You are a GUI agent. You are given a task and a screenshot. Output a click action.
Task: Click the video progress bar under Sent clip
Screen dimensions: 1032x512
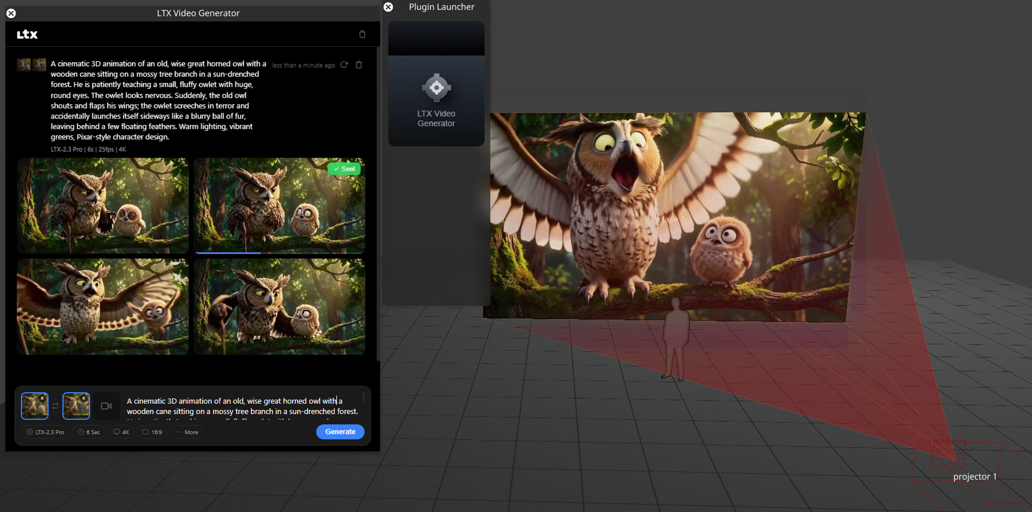coord(279,253)
